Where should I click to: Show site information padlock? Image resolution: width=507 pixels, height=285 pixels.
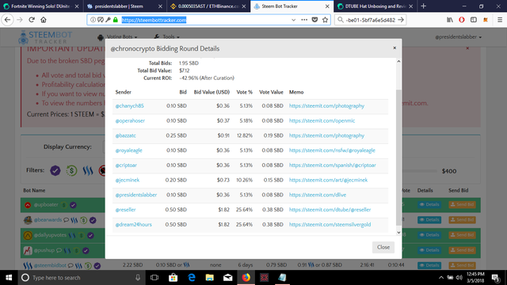[x=116, y=20]
